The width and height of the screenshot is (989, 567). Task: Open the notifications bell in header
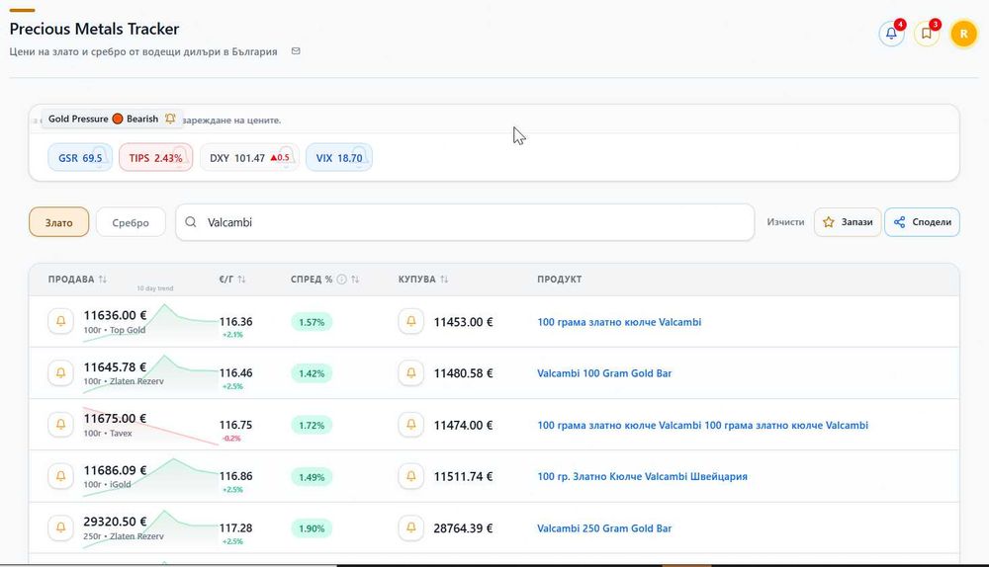coord(891,34)
